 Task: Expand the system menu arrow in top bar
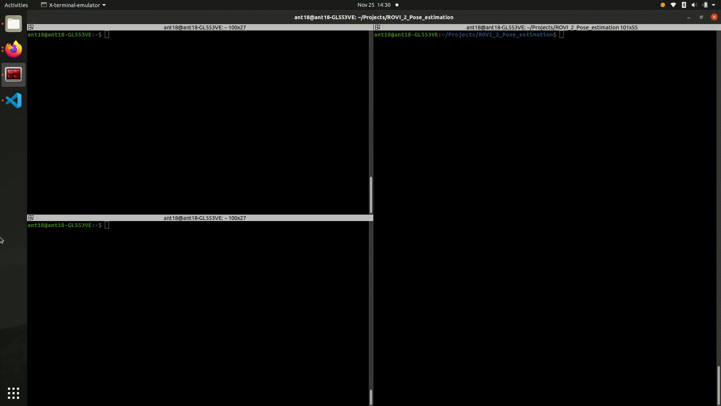713,5
